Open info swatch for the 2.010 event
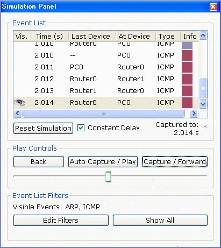The height and width of the screenshot is (248, 221). (187, 55)
